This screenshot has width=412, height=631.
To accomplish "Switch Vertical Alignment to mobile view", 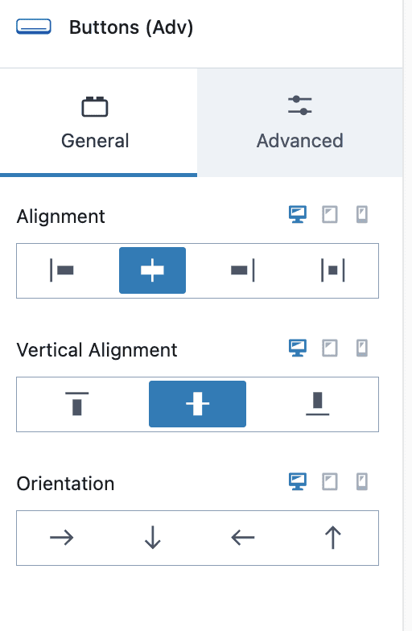I will pyautogui.click(x=362, y=348).
